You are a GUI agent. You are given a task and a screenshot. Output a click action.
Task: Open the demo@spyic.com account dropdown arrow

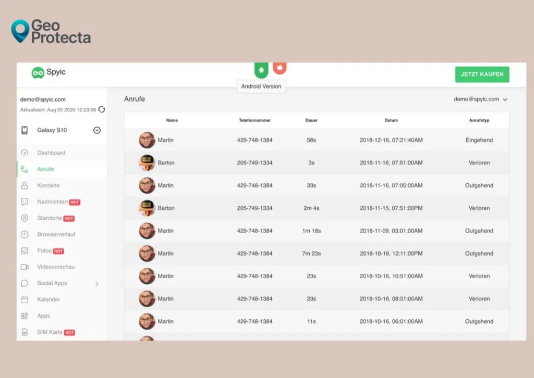tap(505, 99)
